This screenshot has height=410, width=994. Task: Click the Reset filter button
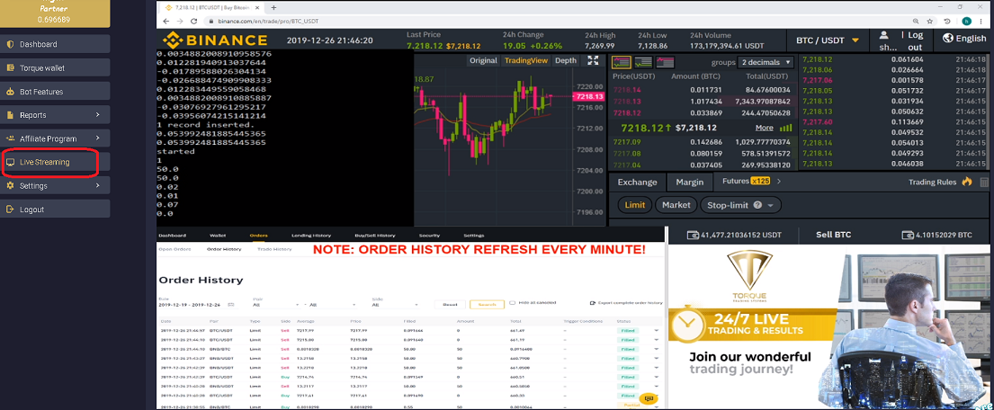tap(450, 305)
